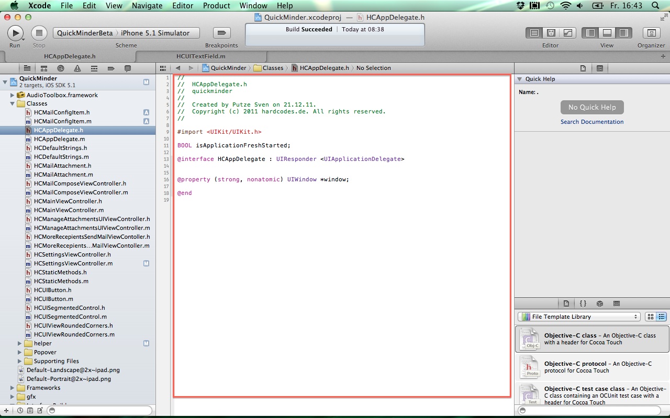Select HCMailConfigItem.h file

click(x=62, y=112)
